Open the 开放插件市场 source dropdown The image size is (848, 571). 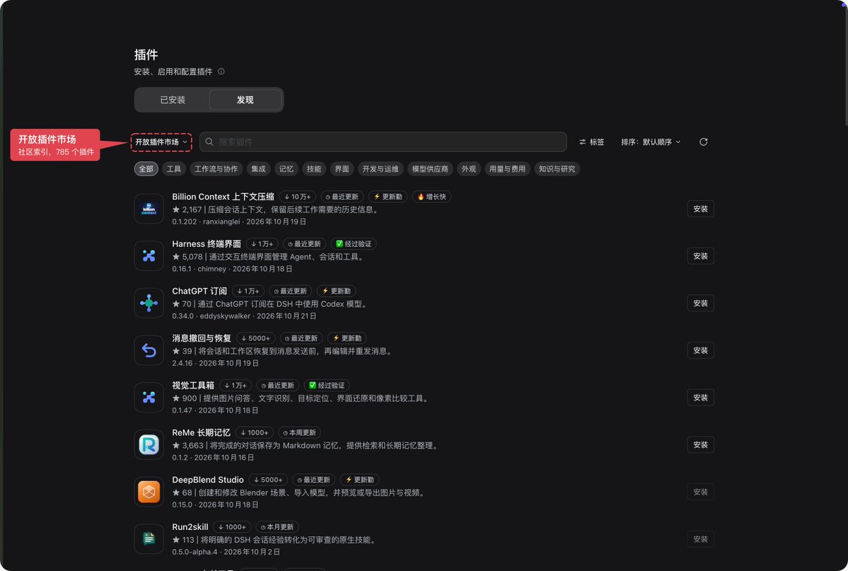click(161, 142)
